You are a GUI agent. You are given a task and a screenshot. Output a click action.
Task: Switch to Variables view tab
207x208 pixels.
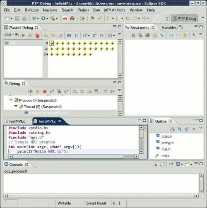(169, 28)
